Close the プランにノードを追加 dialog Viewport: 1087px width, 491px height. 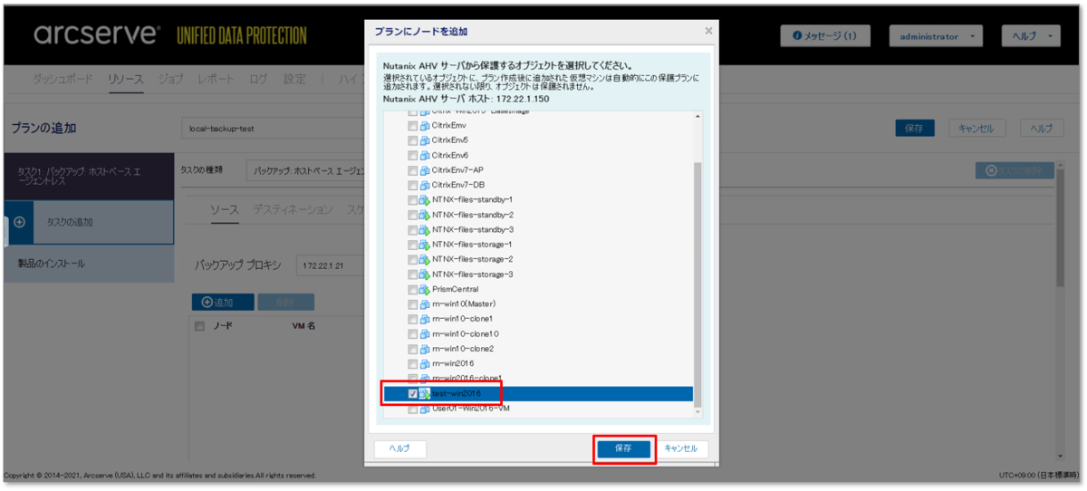708,31
